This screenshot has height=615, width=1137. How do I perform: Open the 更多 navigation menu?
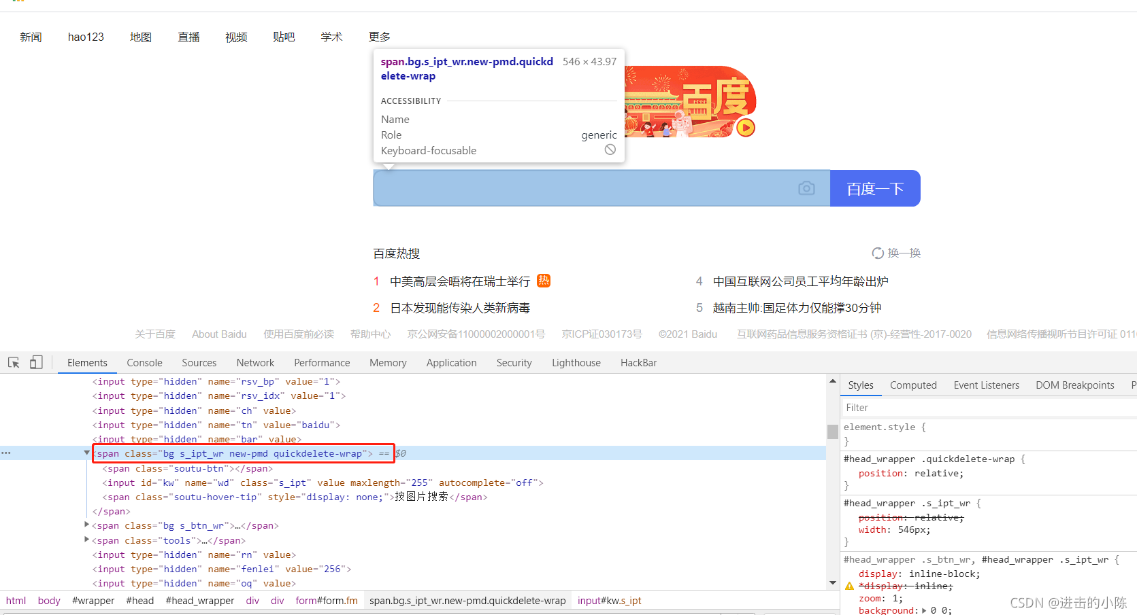tap(380, 37)
